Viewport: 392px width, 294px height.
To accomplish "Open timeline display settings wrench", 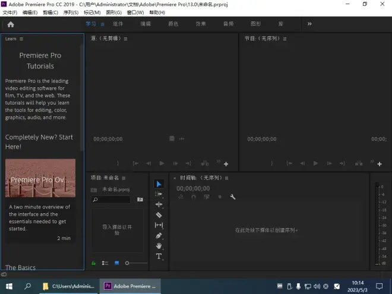I will tap(233, 197).
